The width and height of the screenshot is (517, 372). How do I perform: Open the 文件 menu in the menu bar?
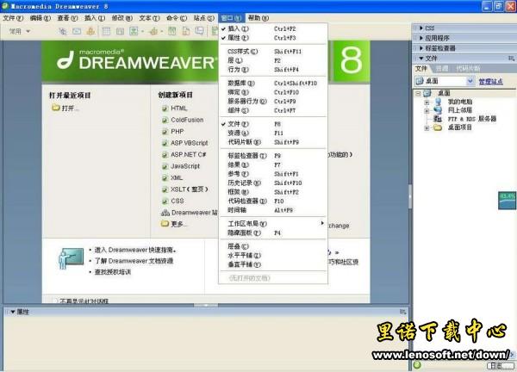[13, 18]
